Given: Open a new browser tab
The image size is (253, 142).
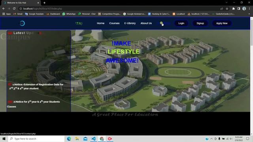Looking at the screenshot, I should tap(44, 3).
